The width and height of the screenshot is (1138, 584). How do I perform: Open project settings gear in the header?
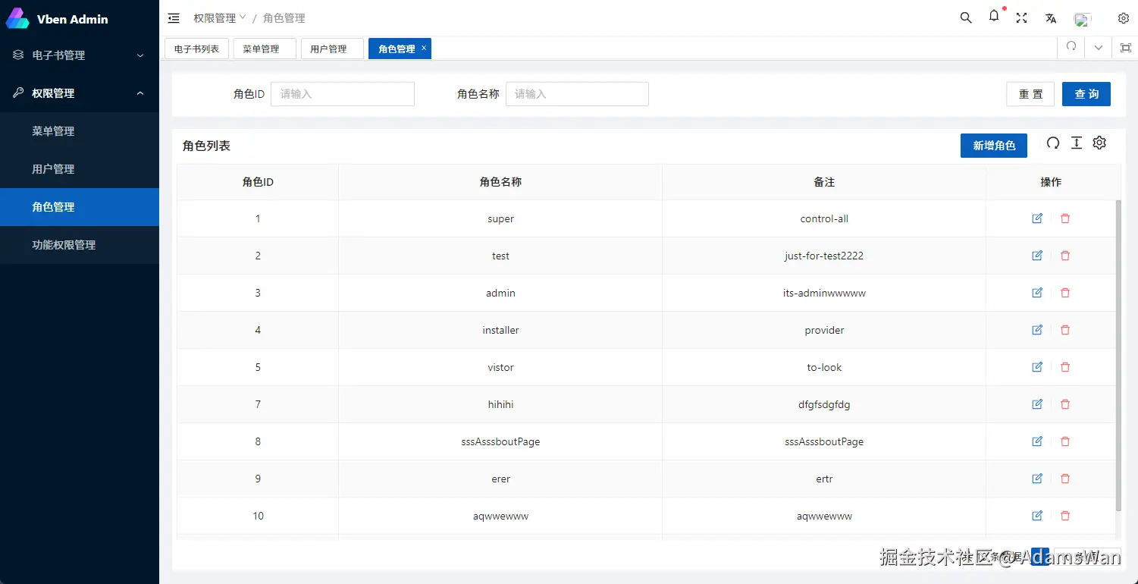point(1124,18)
